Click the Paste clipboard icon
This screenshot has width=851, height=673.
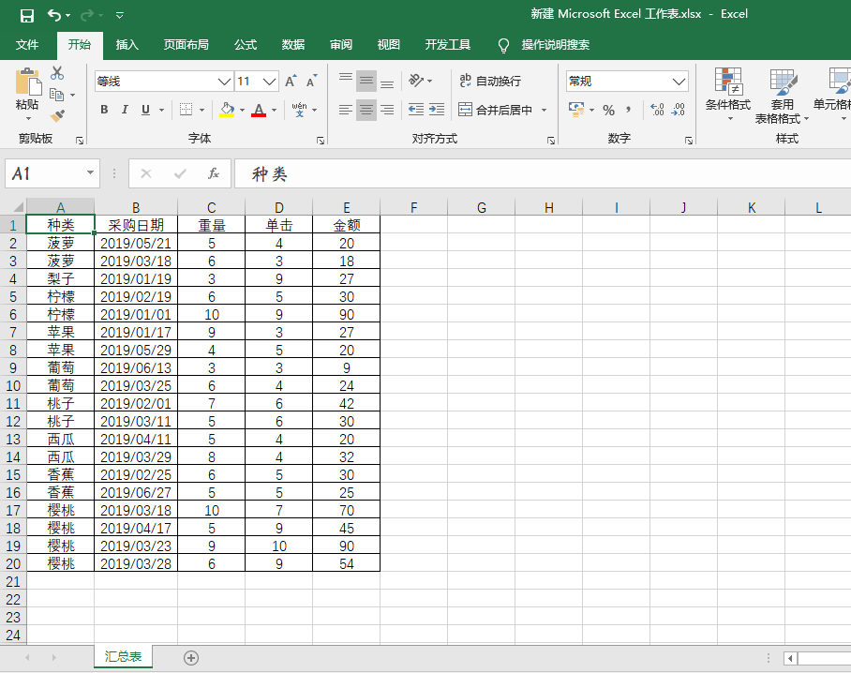(x=28, y=82)
